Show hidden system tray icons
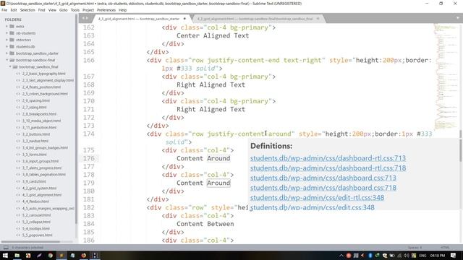This screenshot has width=463, height=260. pyautogui.click(x=341, y=255)
